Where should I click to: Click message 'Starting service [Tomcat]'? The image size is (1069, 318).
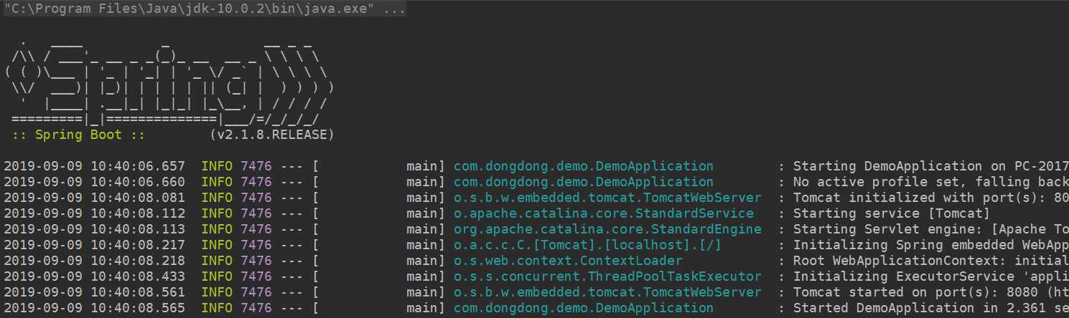(x=891, y=213)
